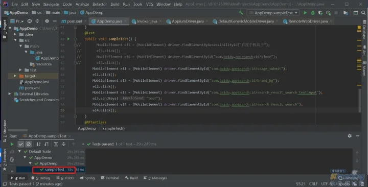This screenshot has height=187, width=368.
Task: Open the 5: Debug tool window
Action: tap(40, 178)
